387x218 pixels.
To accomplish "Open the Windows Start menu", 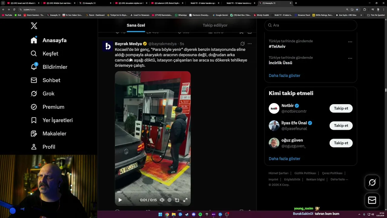I will 160,214.
